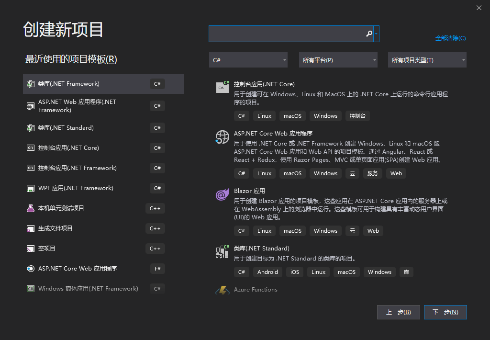Select 本机单元测试项目 recent template
The width and height of the screenshot is (490, 340).
click(61, 208)
